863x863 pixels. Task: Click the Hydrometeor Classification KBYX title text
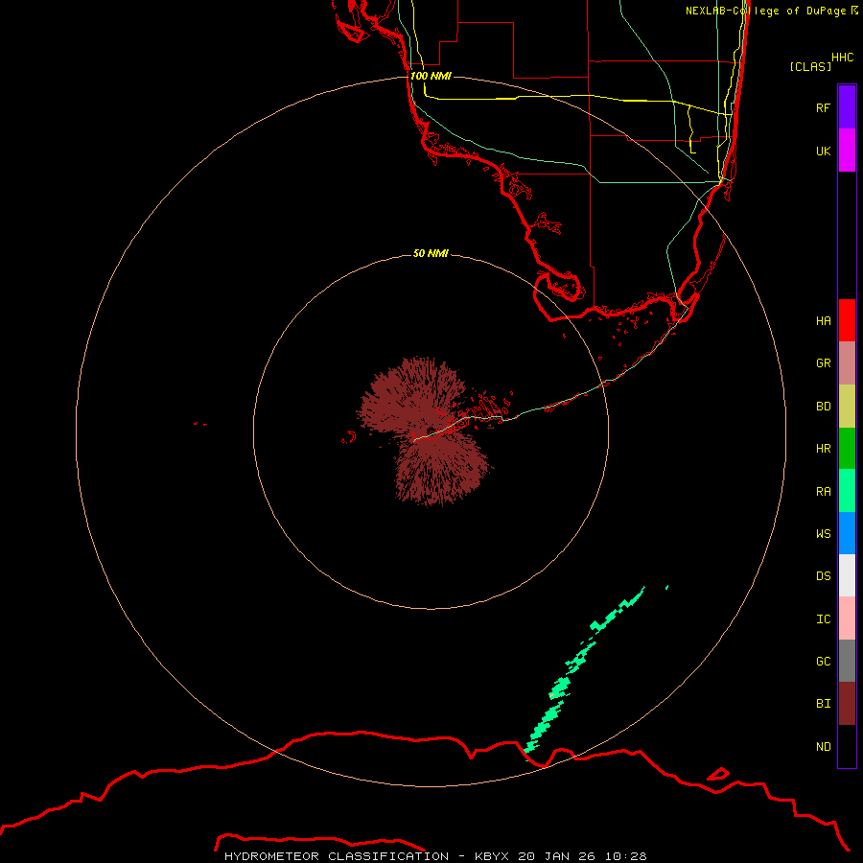pyautogui.click(x=435, y=856)
